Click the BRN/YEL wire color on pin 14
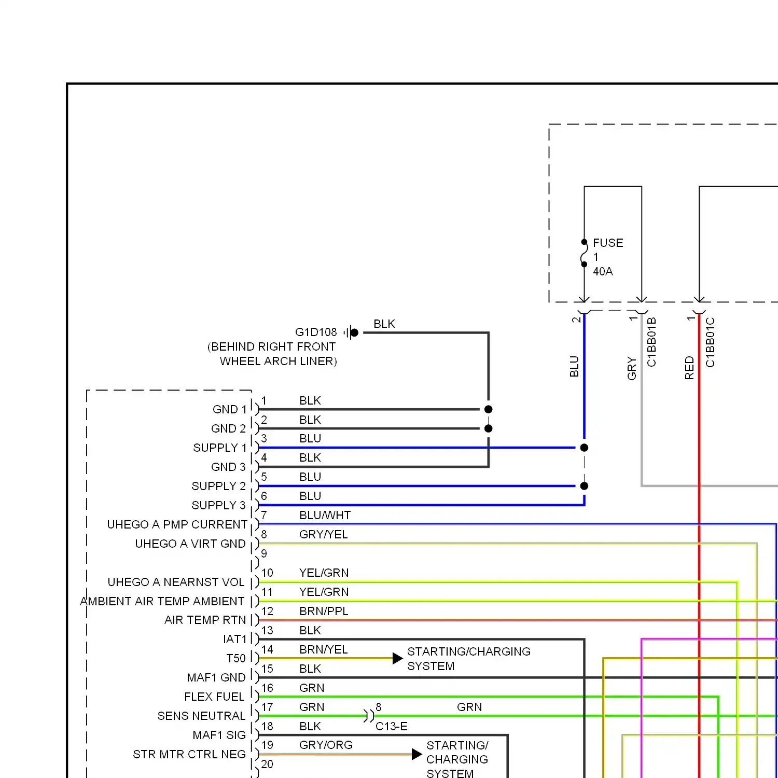 324,649
